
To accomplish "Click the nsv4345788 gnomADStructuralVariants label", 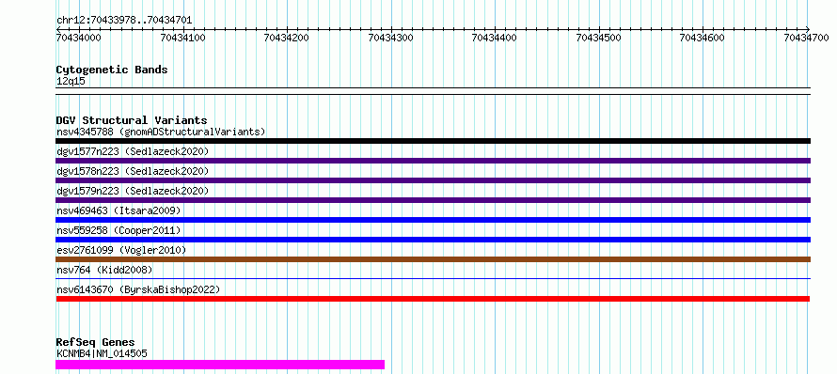I will pyautogui.click(x=161, y=132).
